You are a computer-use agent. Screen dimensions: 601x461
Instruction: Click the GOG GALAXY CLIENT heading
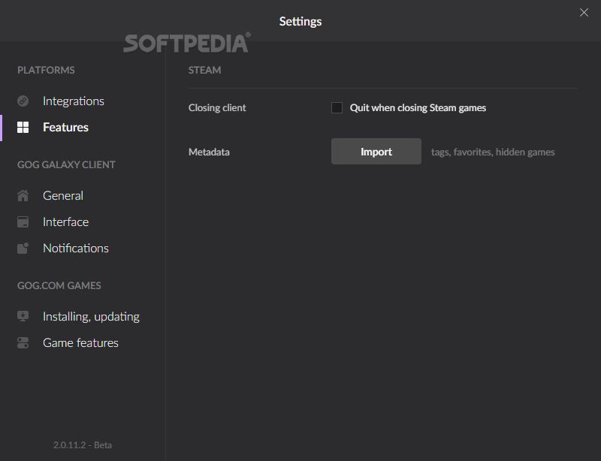pyautogui.click(x=66, y=164)
